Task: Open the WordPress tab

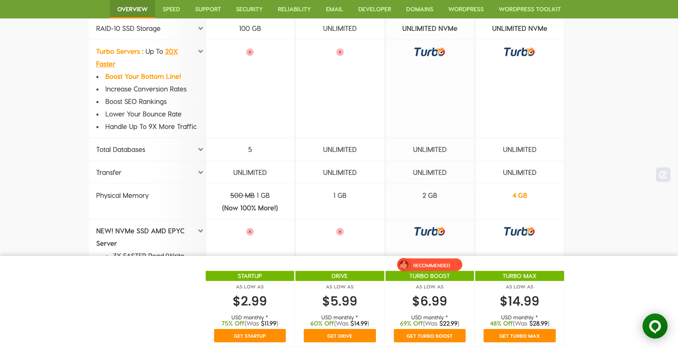Action: pyautogui.click(x=466, y=9)
